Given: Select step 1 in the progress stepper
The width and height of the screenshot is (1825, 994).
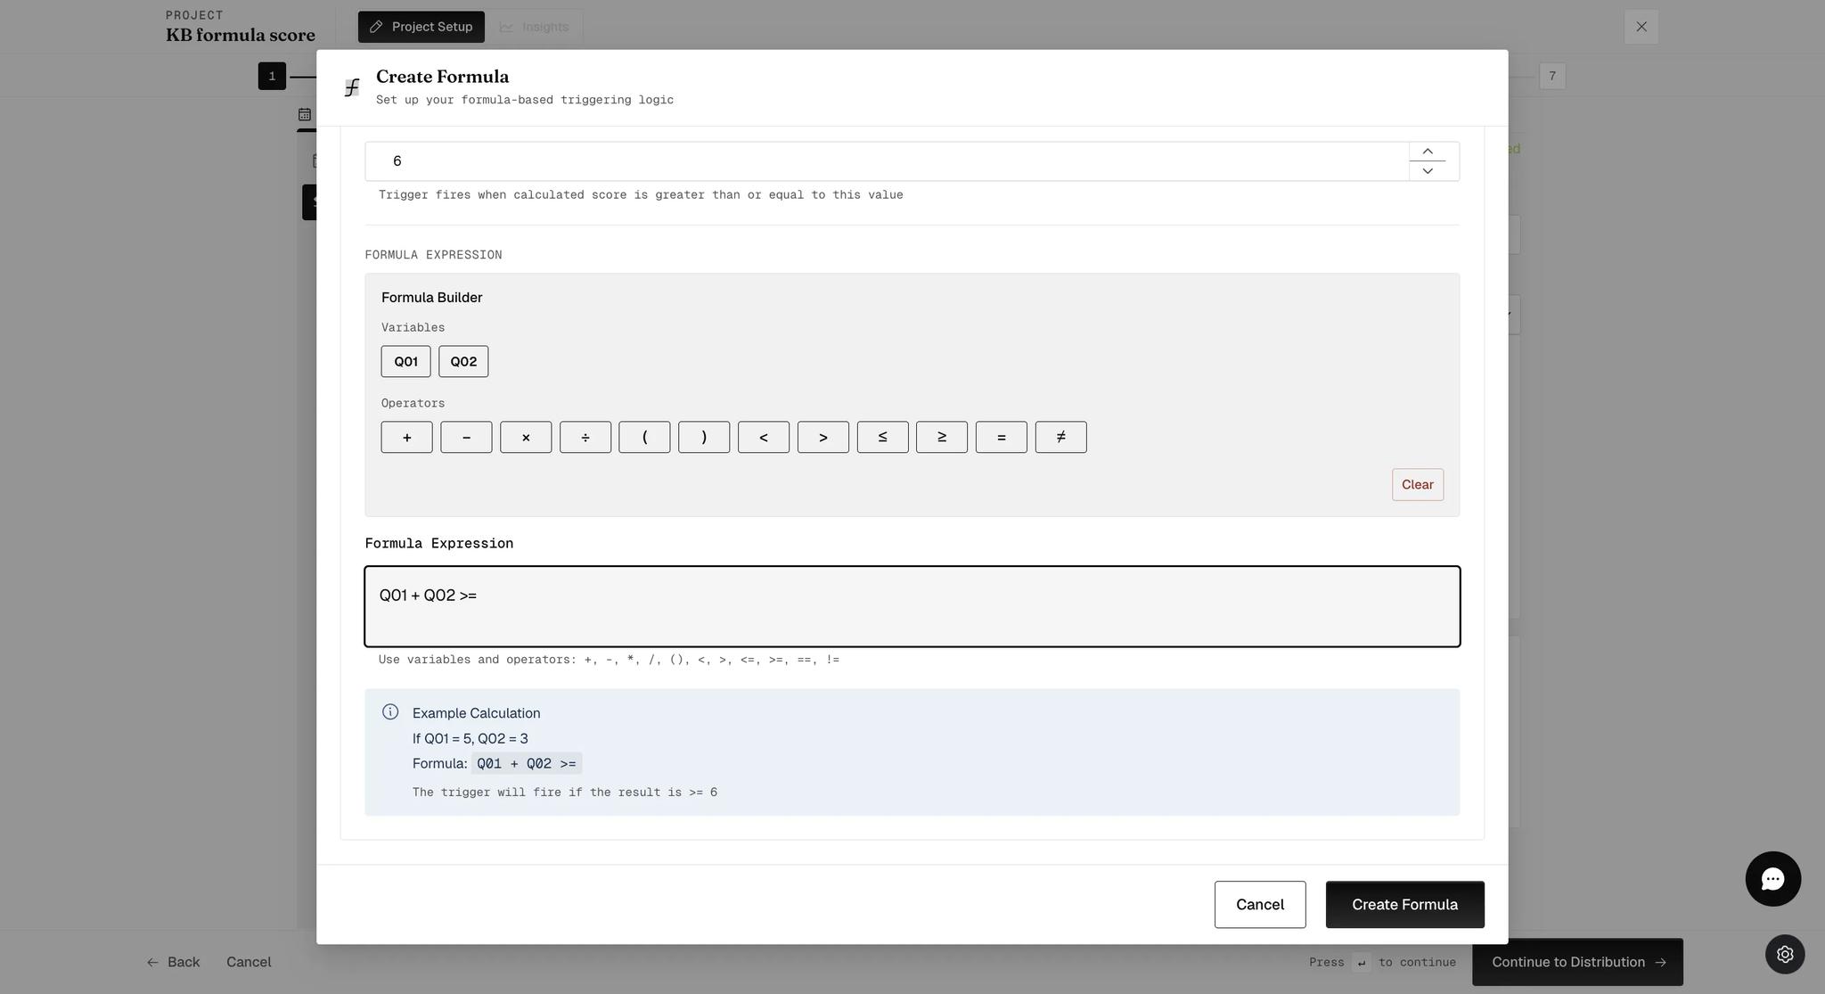Looking at the screenshot, I should (272, 76).
